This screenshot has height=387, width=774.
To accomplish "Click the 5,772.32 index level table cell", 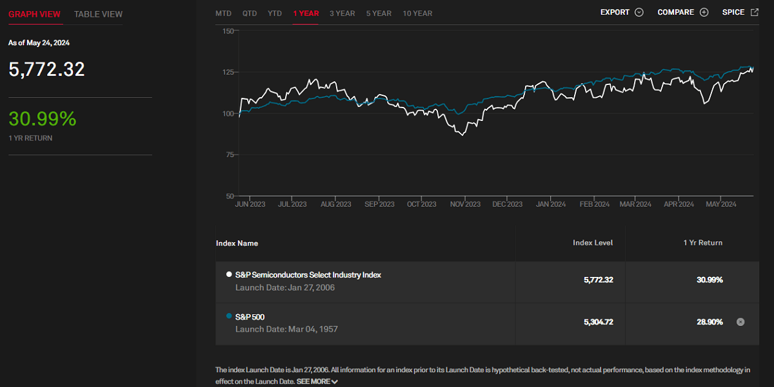I will (x=598, y=280).
